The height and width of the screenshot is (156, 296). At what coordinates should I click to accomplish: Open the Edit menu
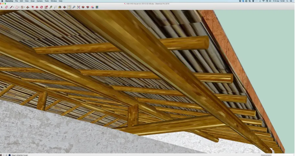pos(21,1)
